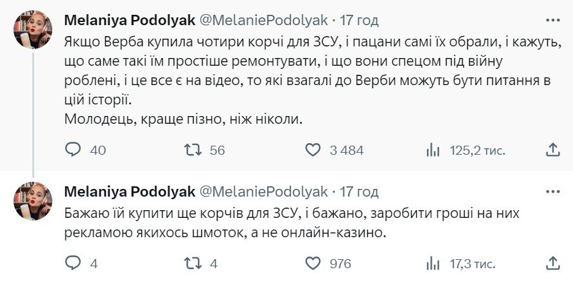
Task: Open the first tweet's 17 год timestamp
Action: click(359, 21)
